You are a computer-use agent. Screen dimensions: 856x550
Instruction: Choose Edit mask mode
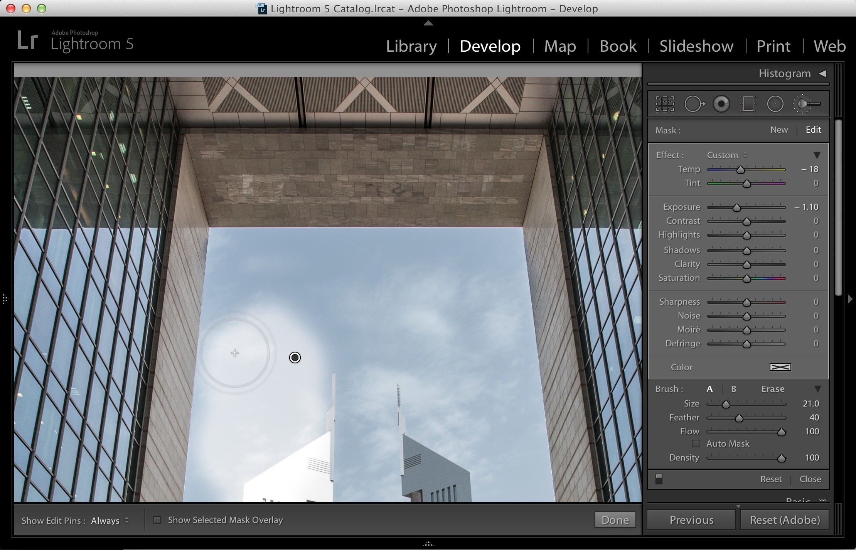point(813,130)
